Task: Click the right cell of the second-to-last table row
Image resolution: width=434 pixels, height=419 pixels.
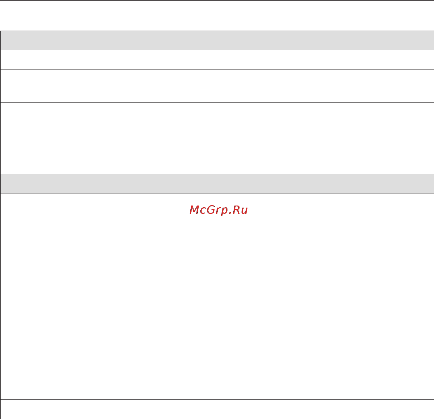Action: pyautogui.click(x=273, y=383)
